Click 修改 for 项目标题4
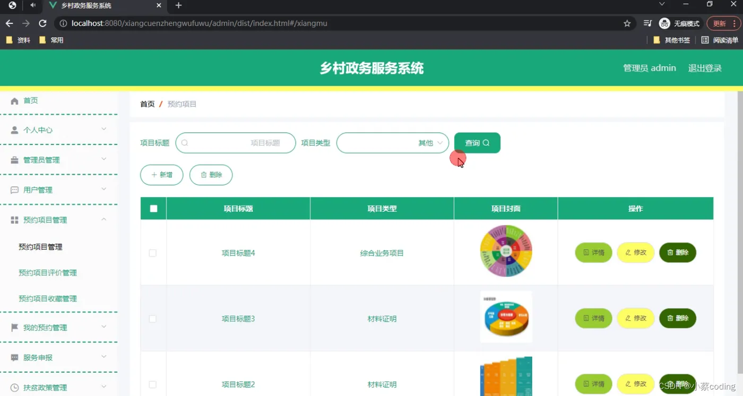Viewport: 743px width, 396px height. click(636, 253)
